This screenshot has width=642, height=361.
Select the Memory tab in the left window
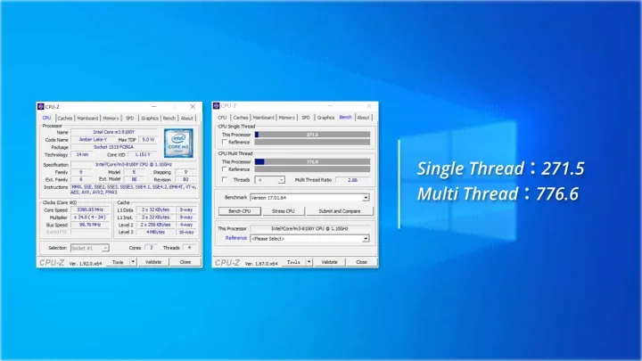[x=111, y=118]
